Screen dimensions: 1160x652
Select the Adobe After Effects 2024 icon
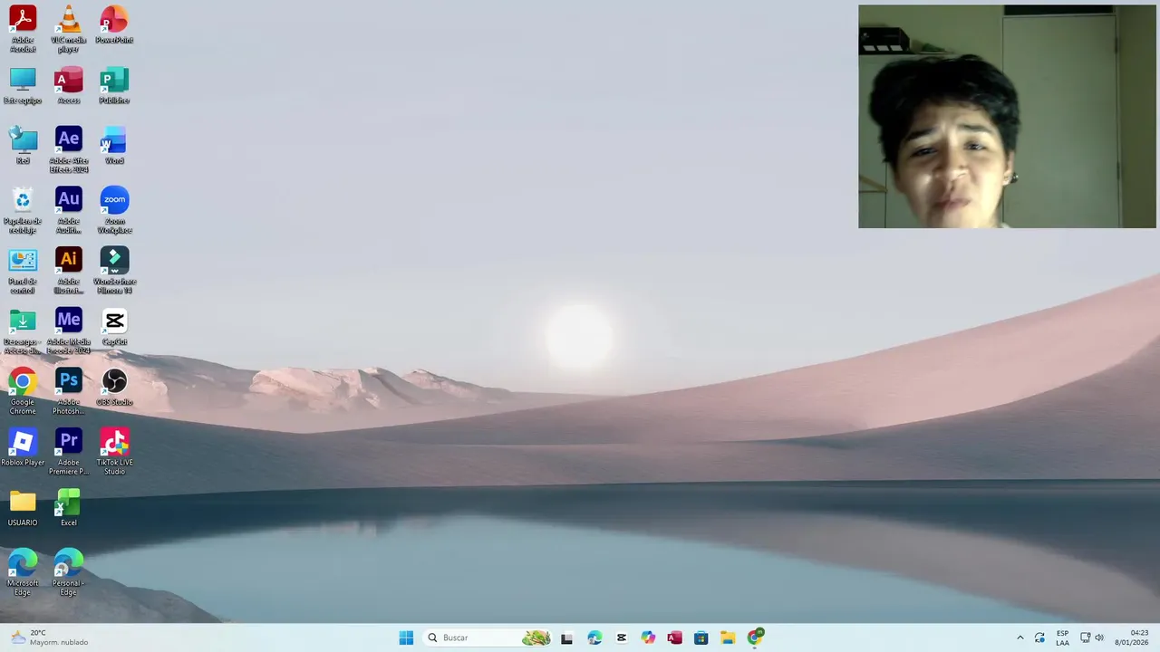click(x=69, y=149)
